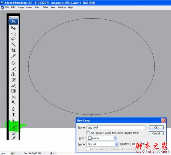Enable Use Previous Layer clipping mask checkbox
Image resolution: width=171 pixels, height=155 pixels.
pyautogui.click(x=88, y=133)
